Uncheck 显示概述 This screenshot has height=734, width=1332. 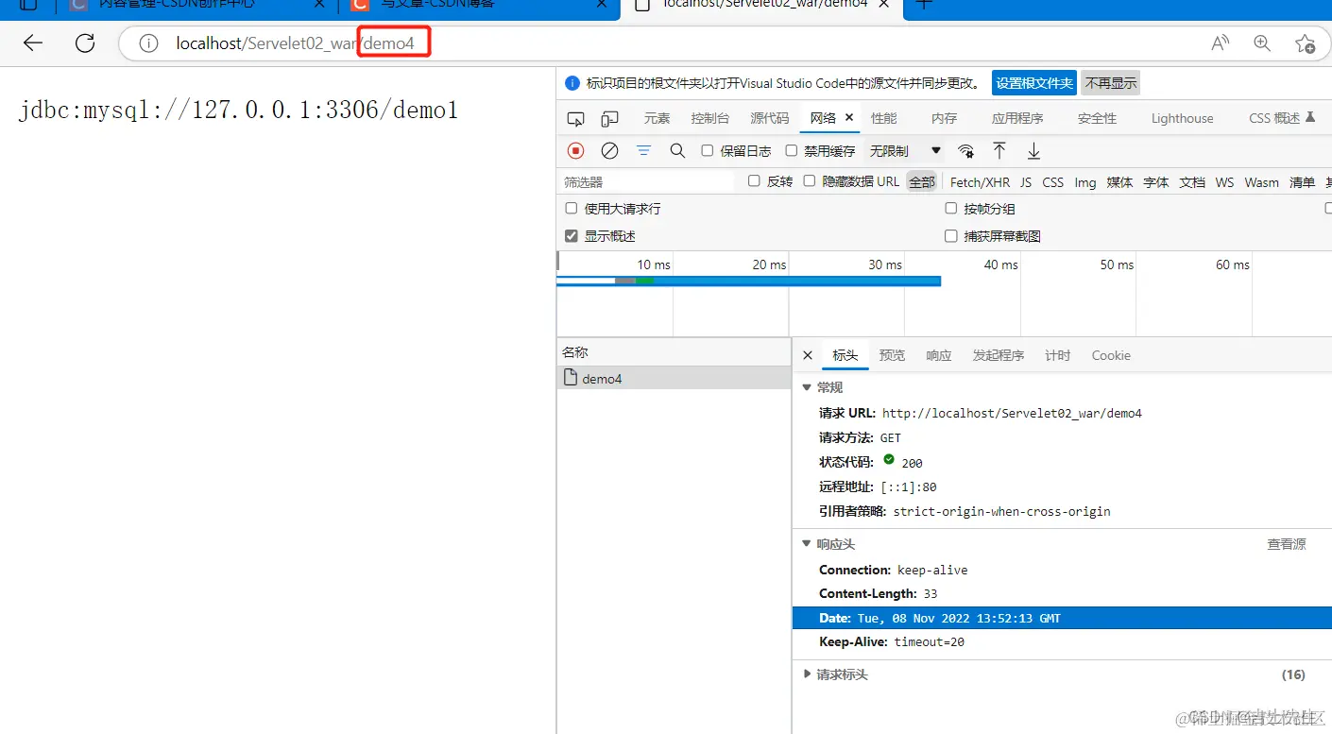571,235
